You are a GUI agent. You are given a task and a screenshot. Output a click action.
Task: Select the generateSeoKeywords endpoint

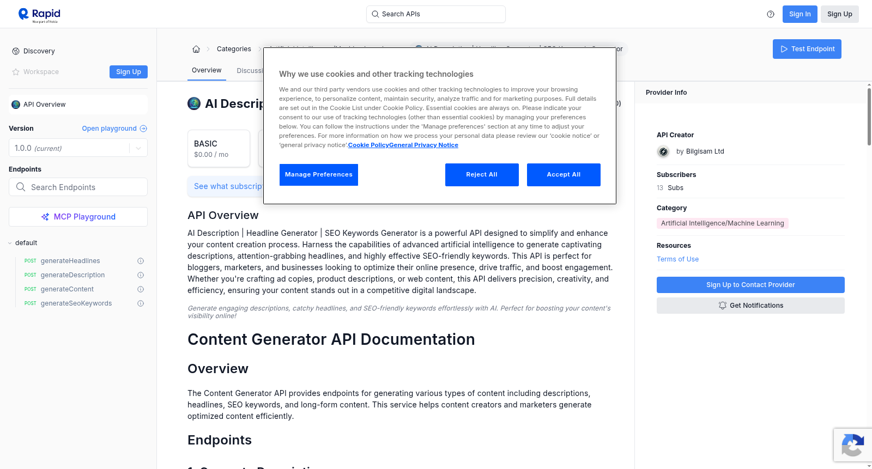pos(76,303)
